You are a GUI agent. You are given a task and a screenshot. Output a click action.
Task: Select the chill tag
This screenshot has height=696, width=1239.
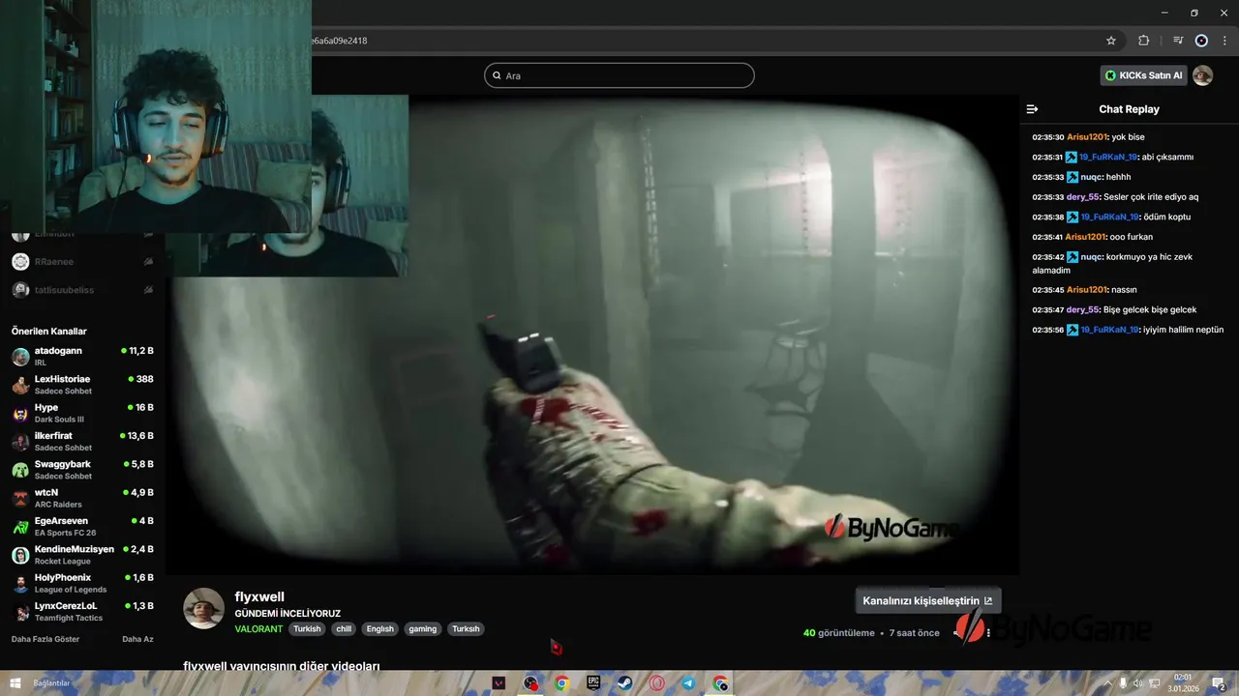click(344, 628)
